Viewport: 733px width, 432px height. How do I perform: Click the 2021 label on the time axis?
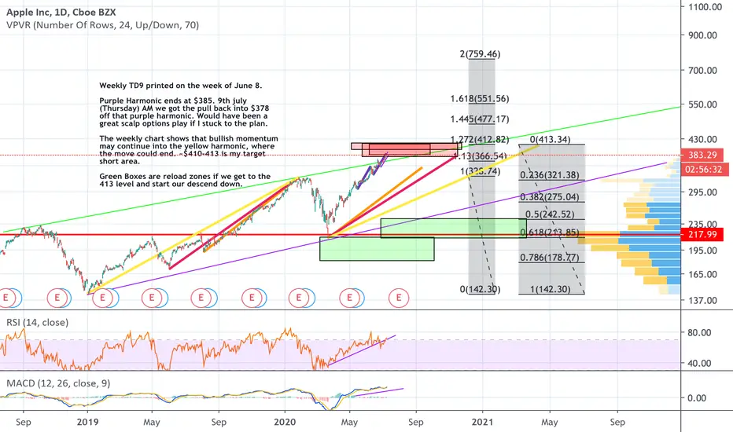coord(482,423)
